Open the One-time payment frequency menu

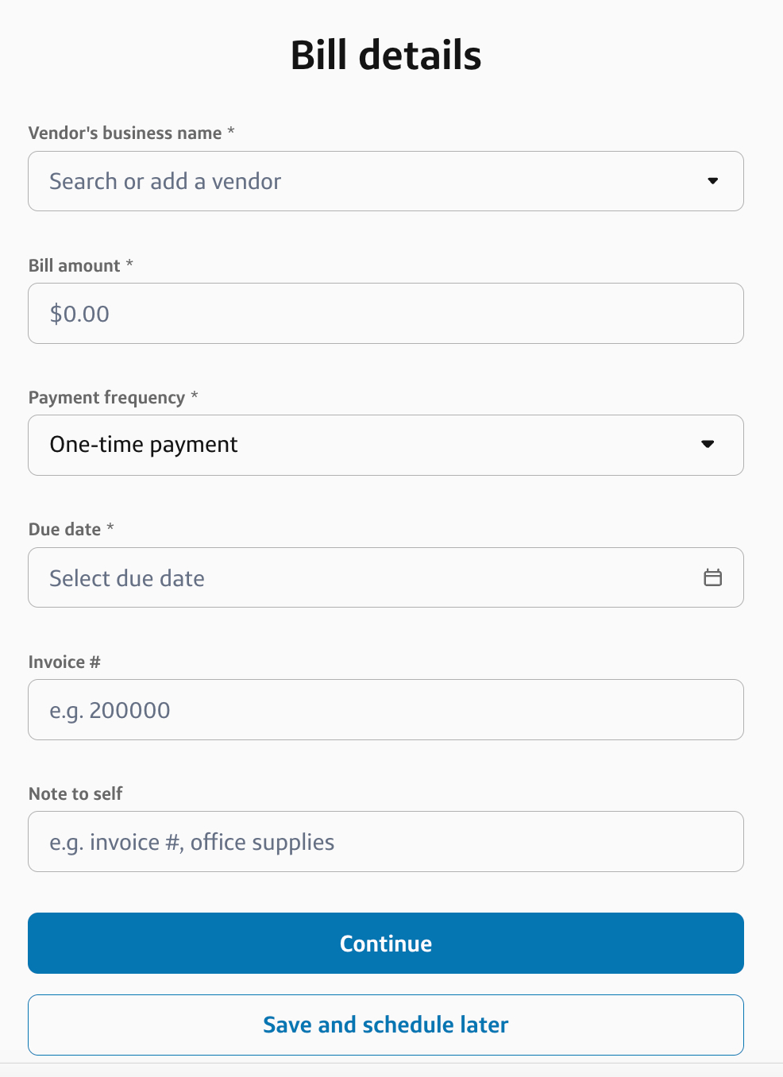click(x=386, y=445)
